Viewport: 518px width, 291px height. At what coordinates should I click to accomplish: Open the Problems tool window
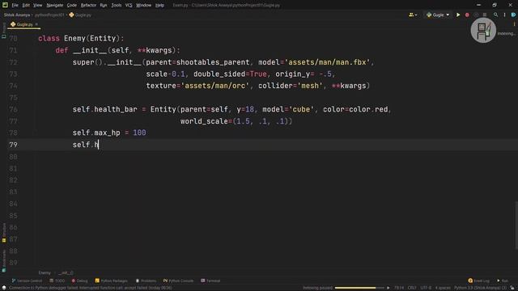(146, 280)
